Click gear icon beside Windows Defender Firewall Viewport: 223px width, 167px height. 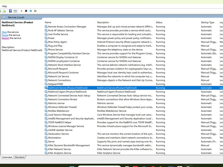pyautogui.click(x=46, y=107)
